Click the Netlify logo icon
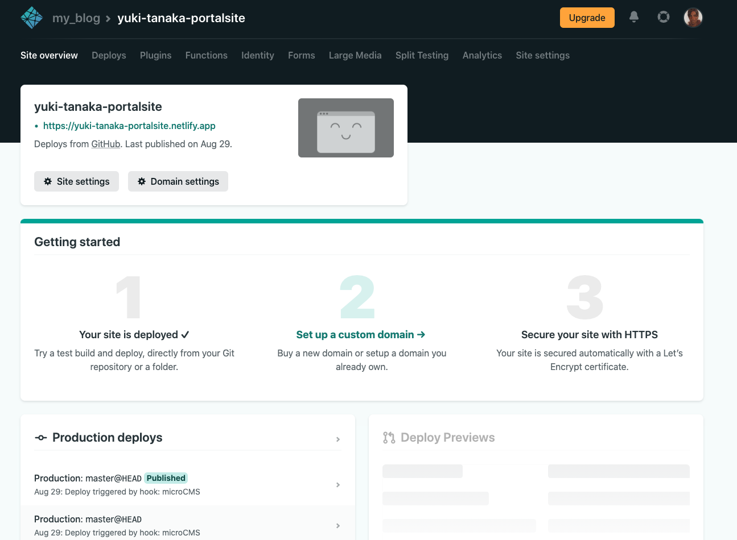 tap(32, 18)
